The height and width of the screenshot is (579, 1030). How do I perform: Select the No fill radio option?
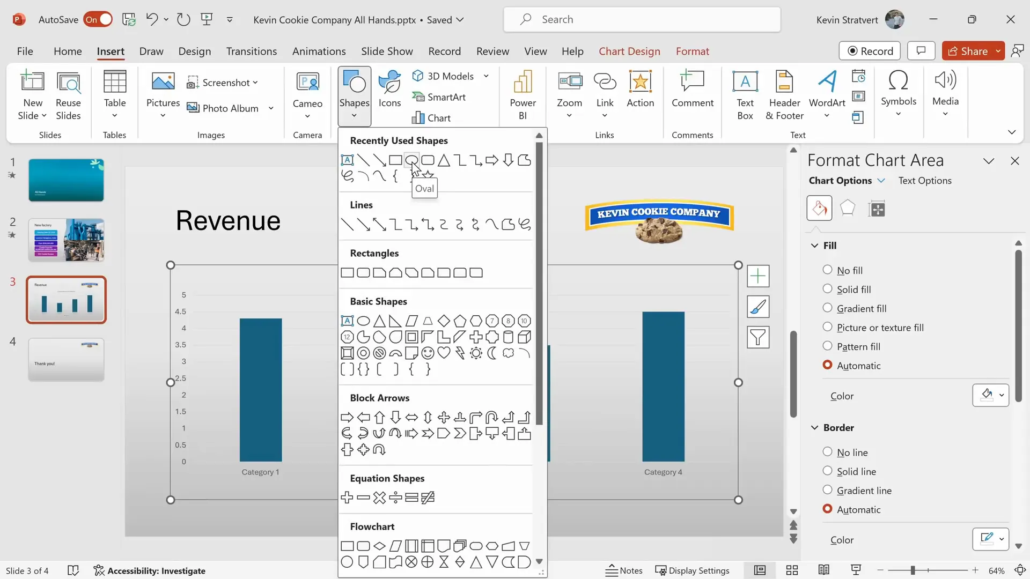click(x=827, y=270)
